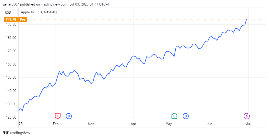Click the 140.00 price axis label
Screen dimensions: 269x138
point(11,91)
